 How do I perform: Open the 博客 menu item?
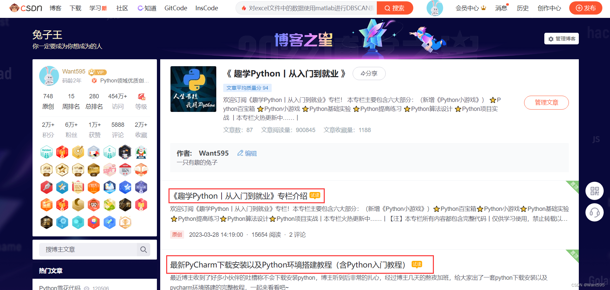tap(55, 8)
